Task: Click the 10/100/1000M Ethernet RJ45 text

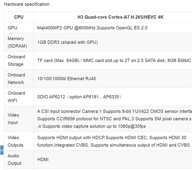Action: point(66,79)
